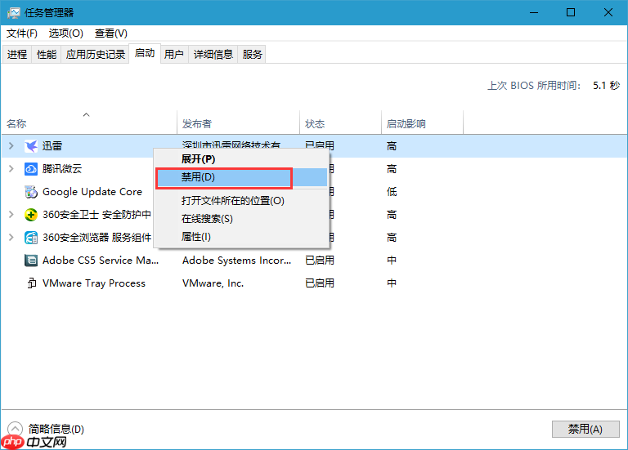Switch to the 详细信息 tab
The height and width of the screenshot is (450, 628).
pos(213,54)
